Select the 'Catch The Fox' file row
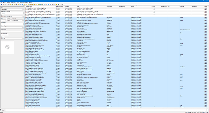This screenshot has height=113, width=209. 116,17
